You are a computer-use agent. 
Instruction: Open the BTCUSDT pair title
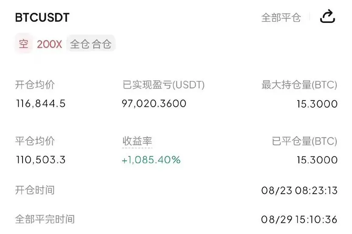(x=42, y=17)
